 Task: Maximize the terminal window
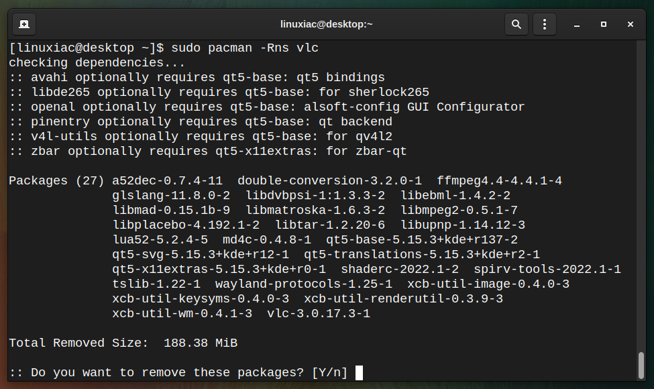604,25
